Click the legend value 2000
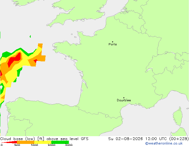The height and width of the screenshot is (146, 189). (52, 145)
